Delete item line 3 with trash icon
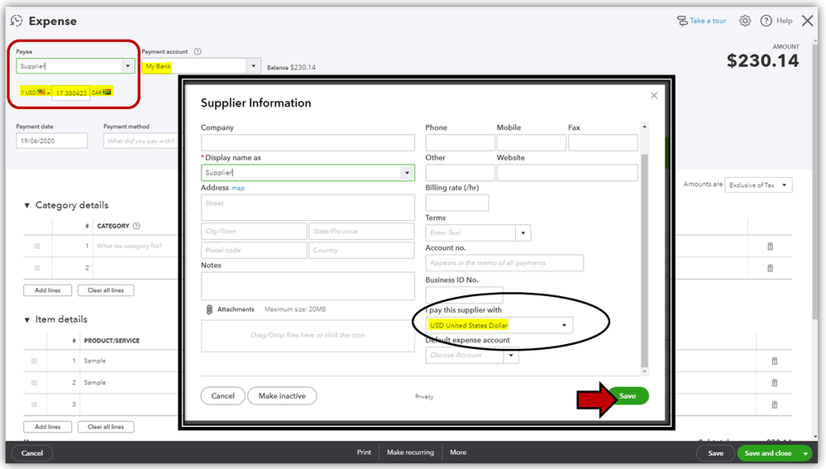 tap(775, 404)
